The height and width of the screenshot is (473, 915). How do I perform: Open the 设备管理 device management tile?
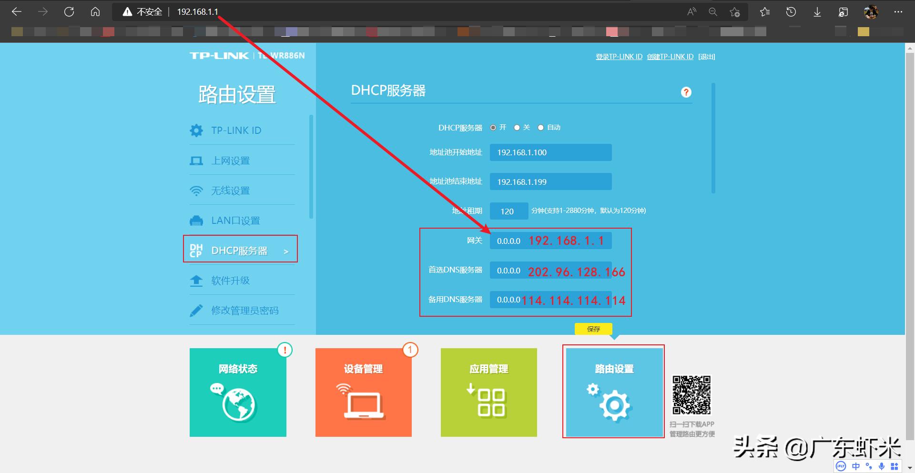[x=364, y=392]
